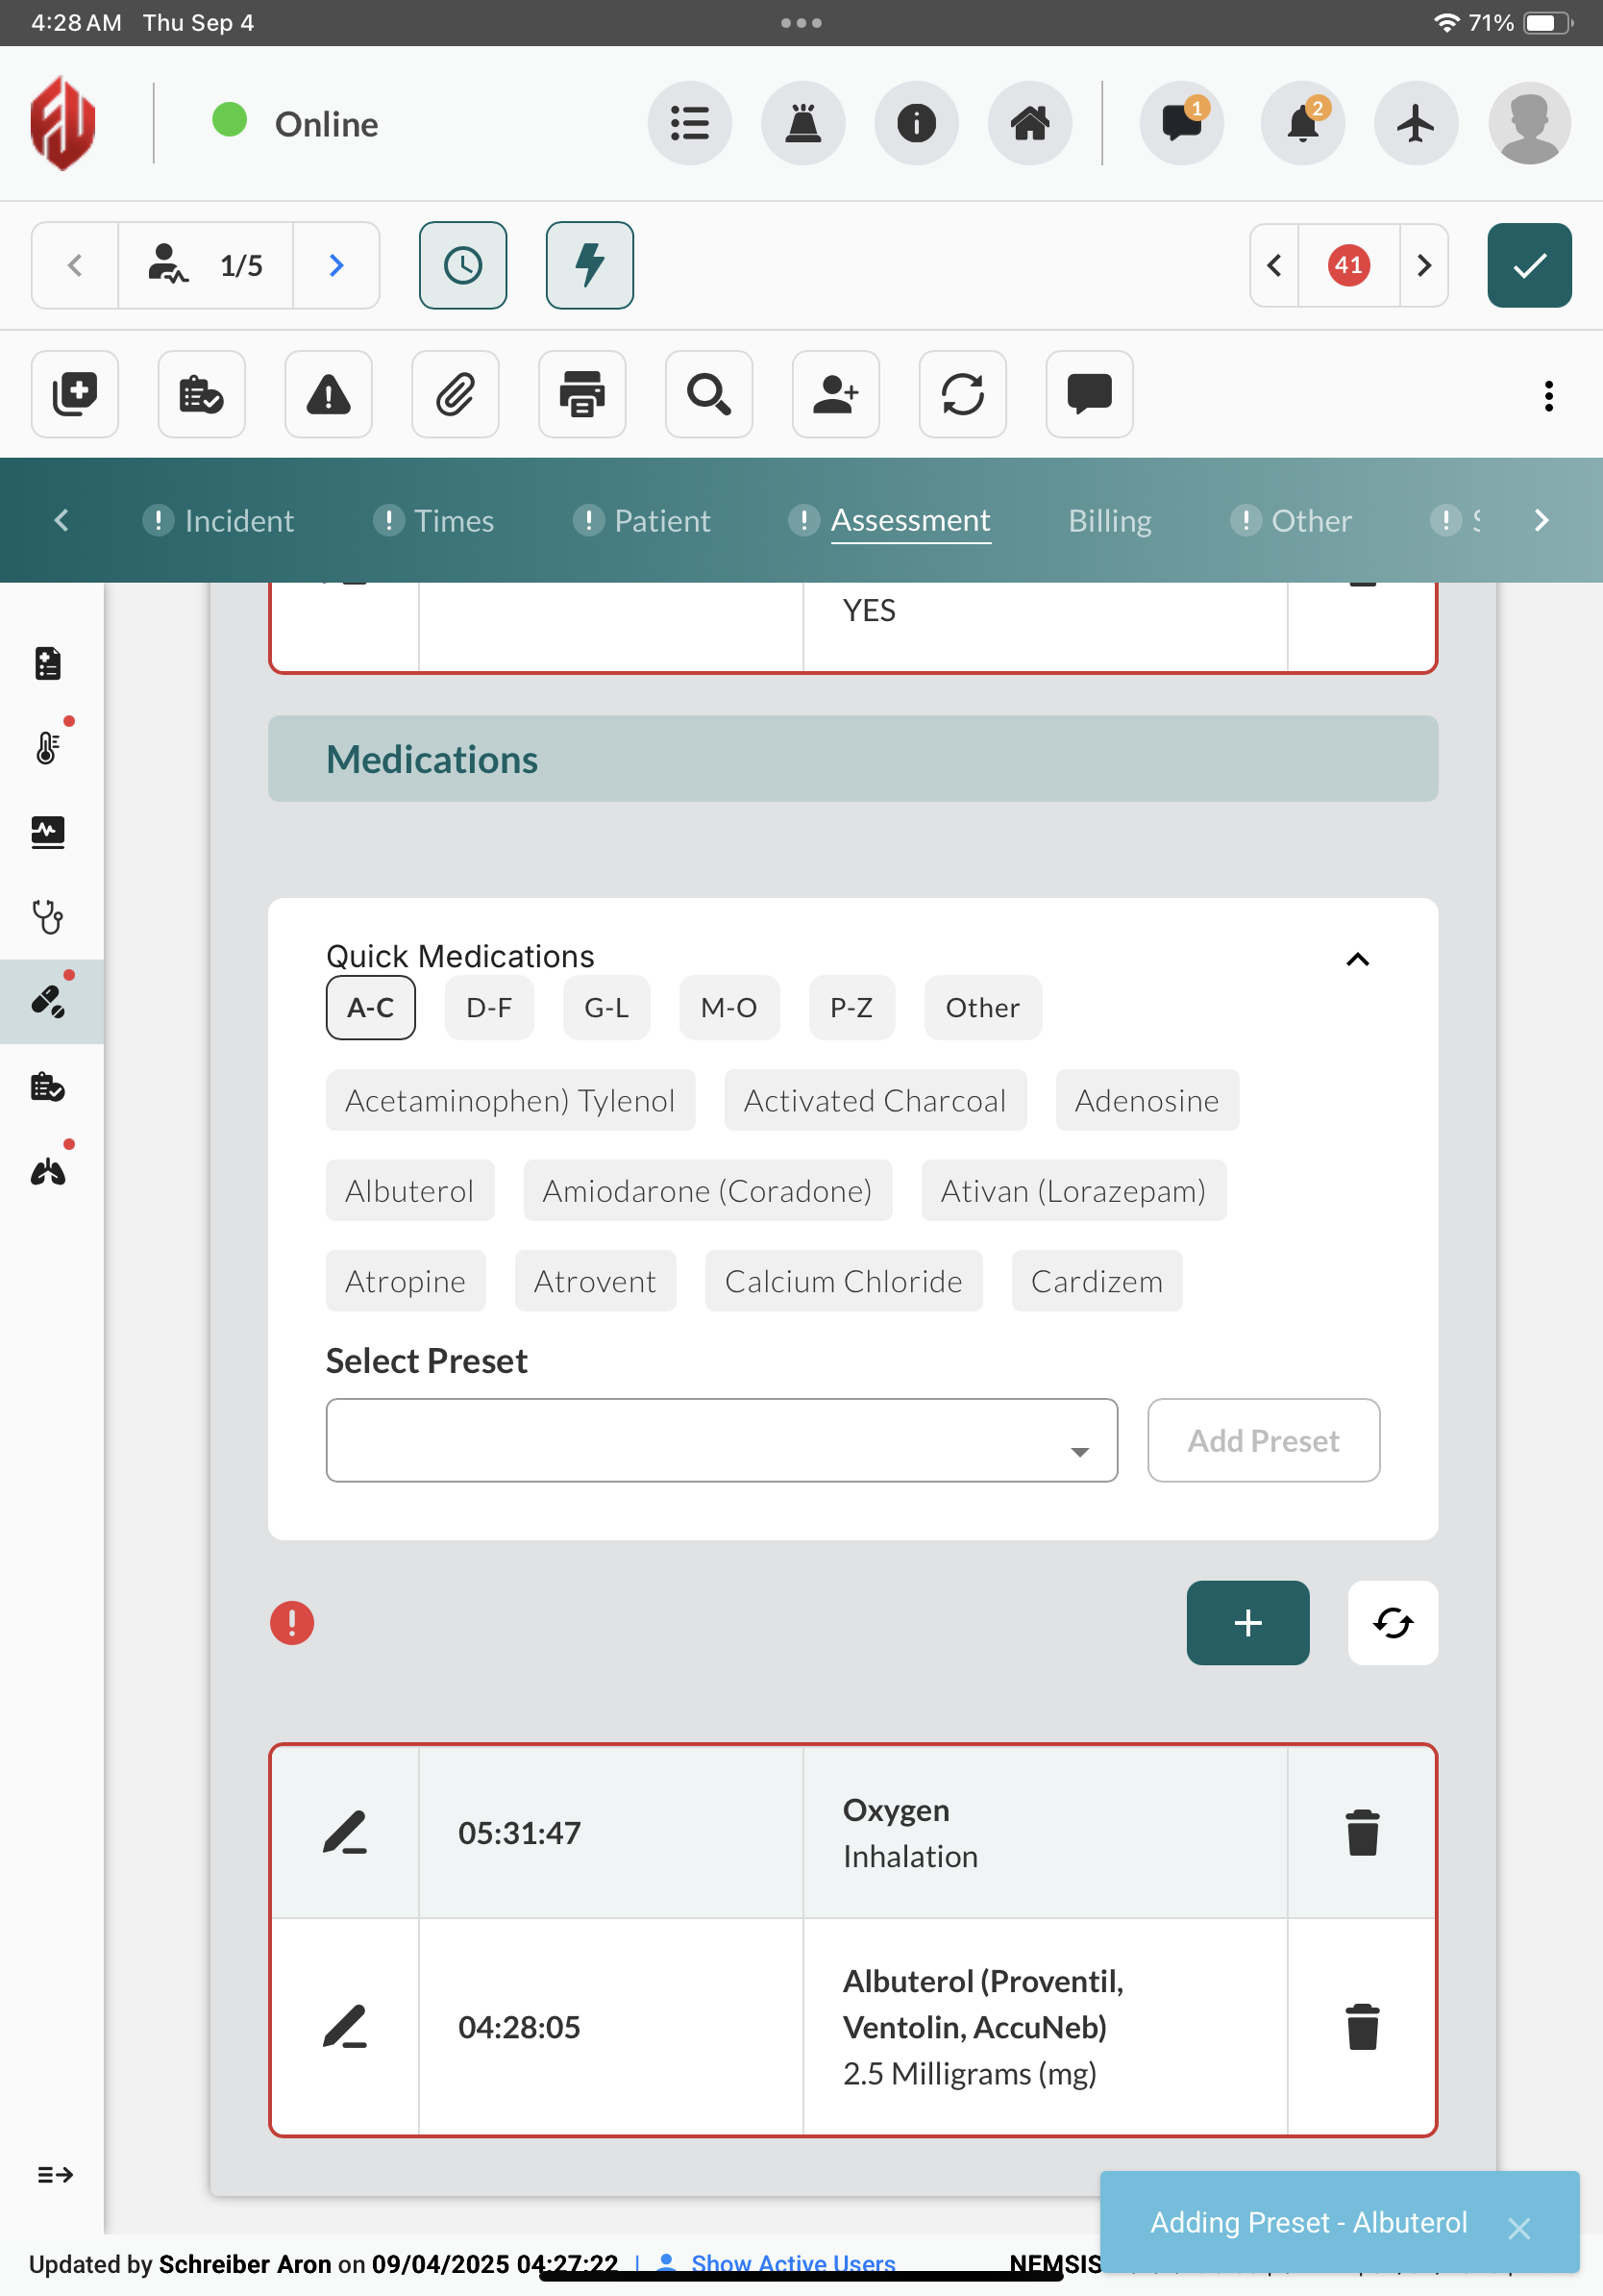
Task: Click the printer icon in toolbar
Action: [x=581, y=394]
